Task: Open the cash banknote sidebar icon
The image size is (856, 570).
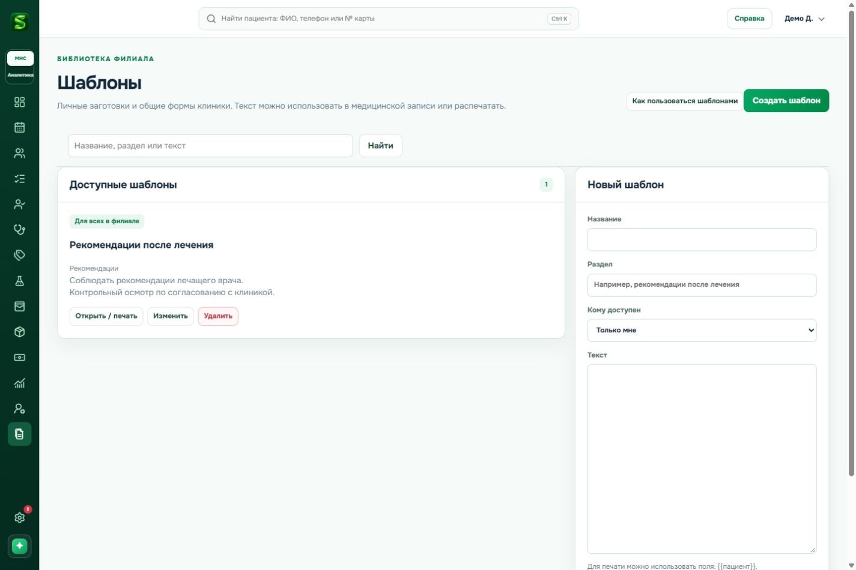Action: [20, 358]
